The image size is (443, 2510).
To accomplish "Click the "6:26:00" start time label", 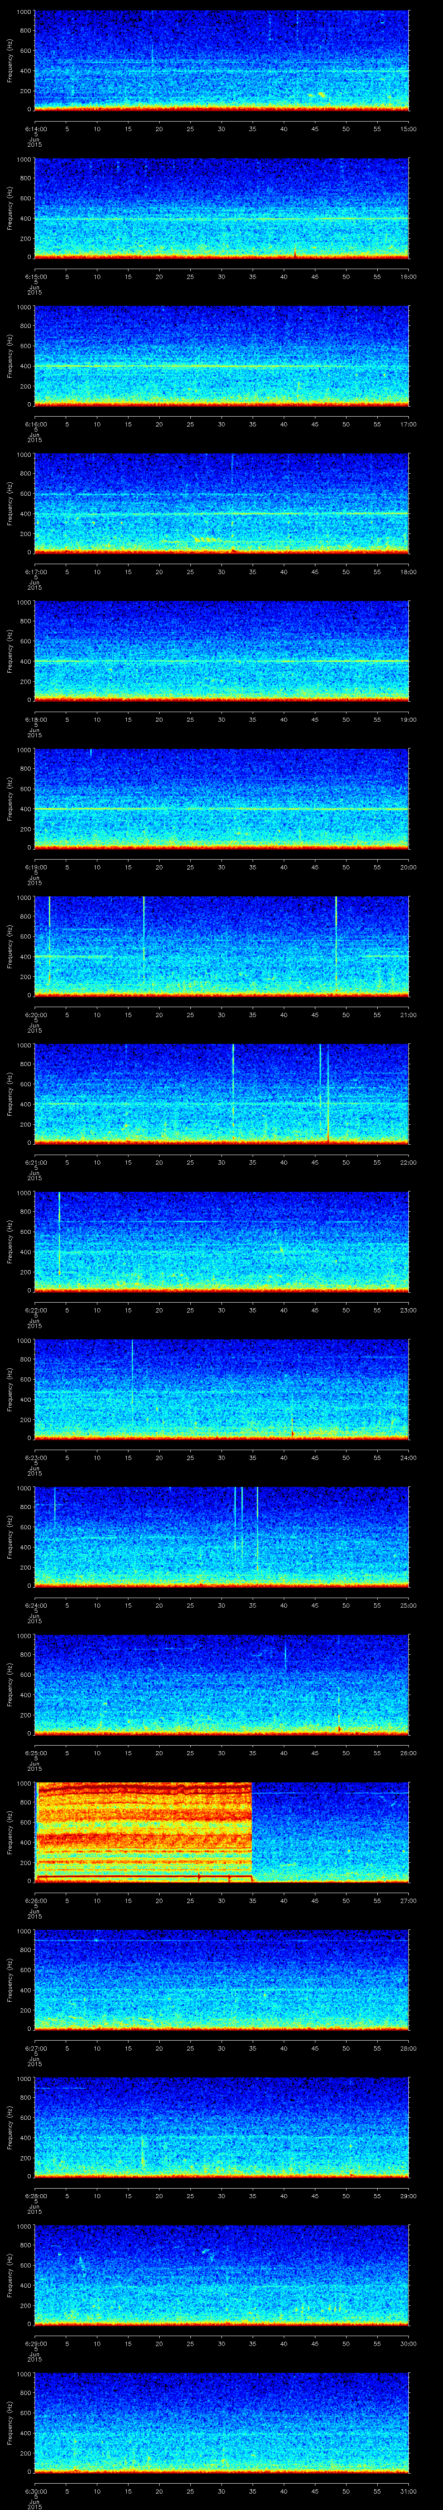I will [x=35, y=1901].
